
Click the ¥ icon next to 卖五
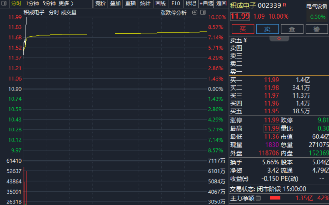[x=245, y=40]
